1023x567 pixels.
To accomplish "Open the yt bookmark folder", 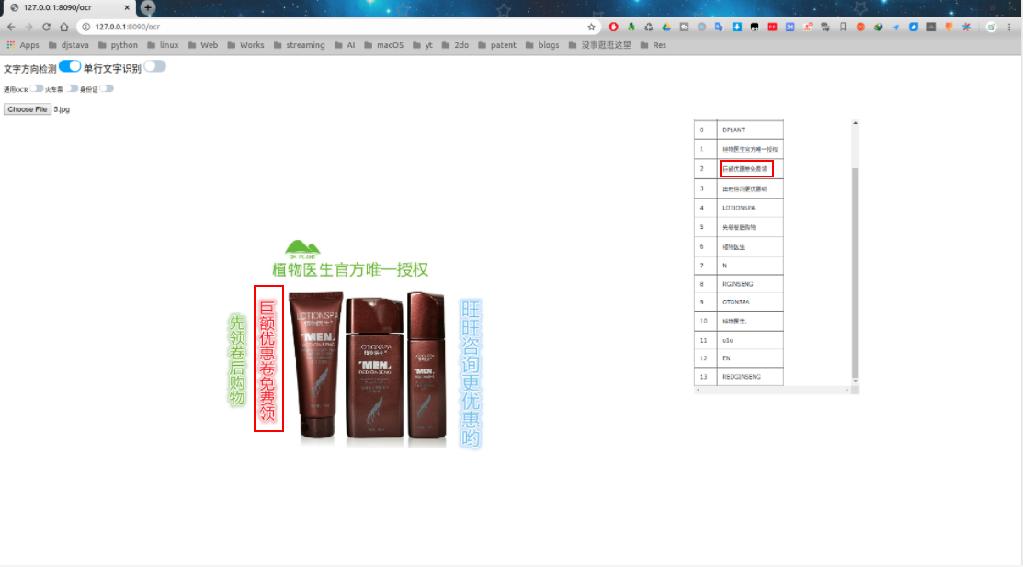I will [x=423, y=45].
